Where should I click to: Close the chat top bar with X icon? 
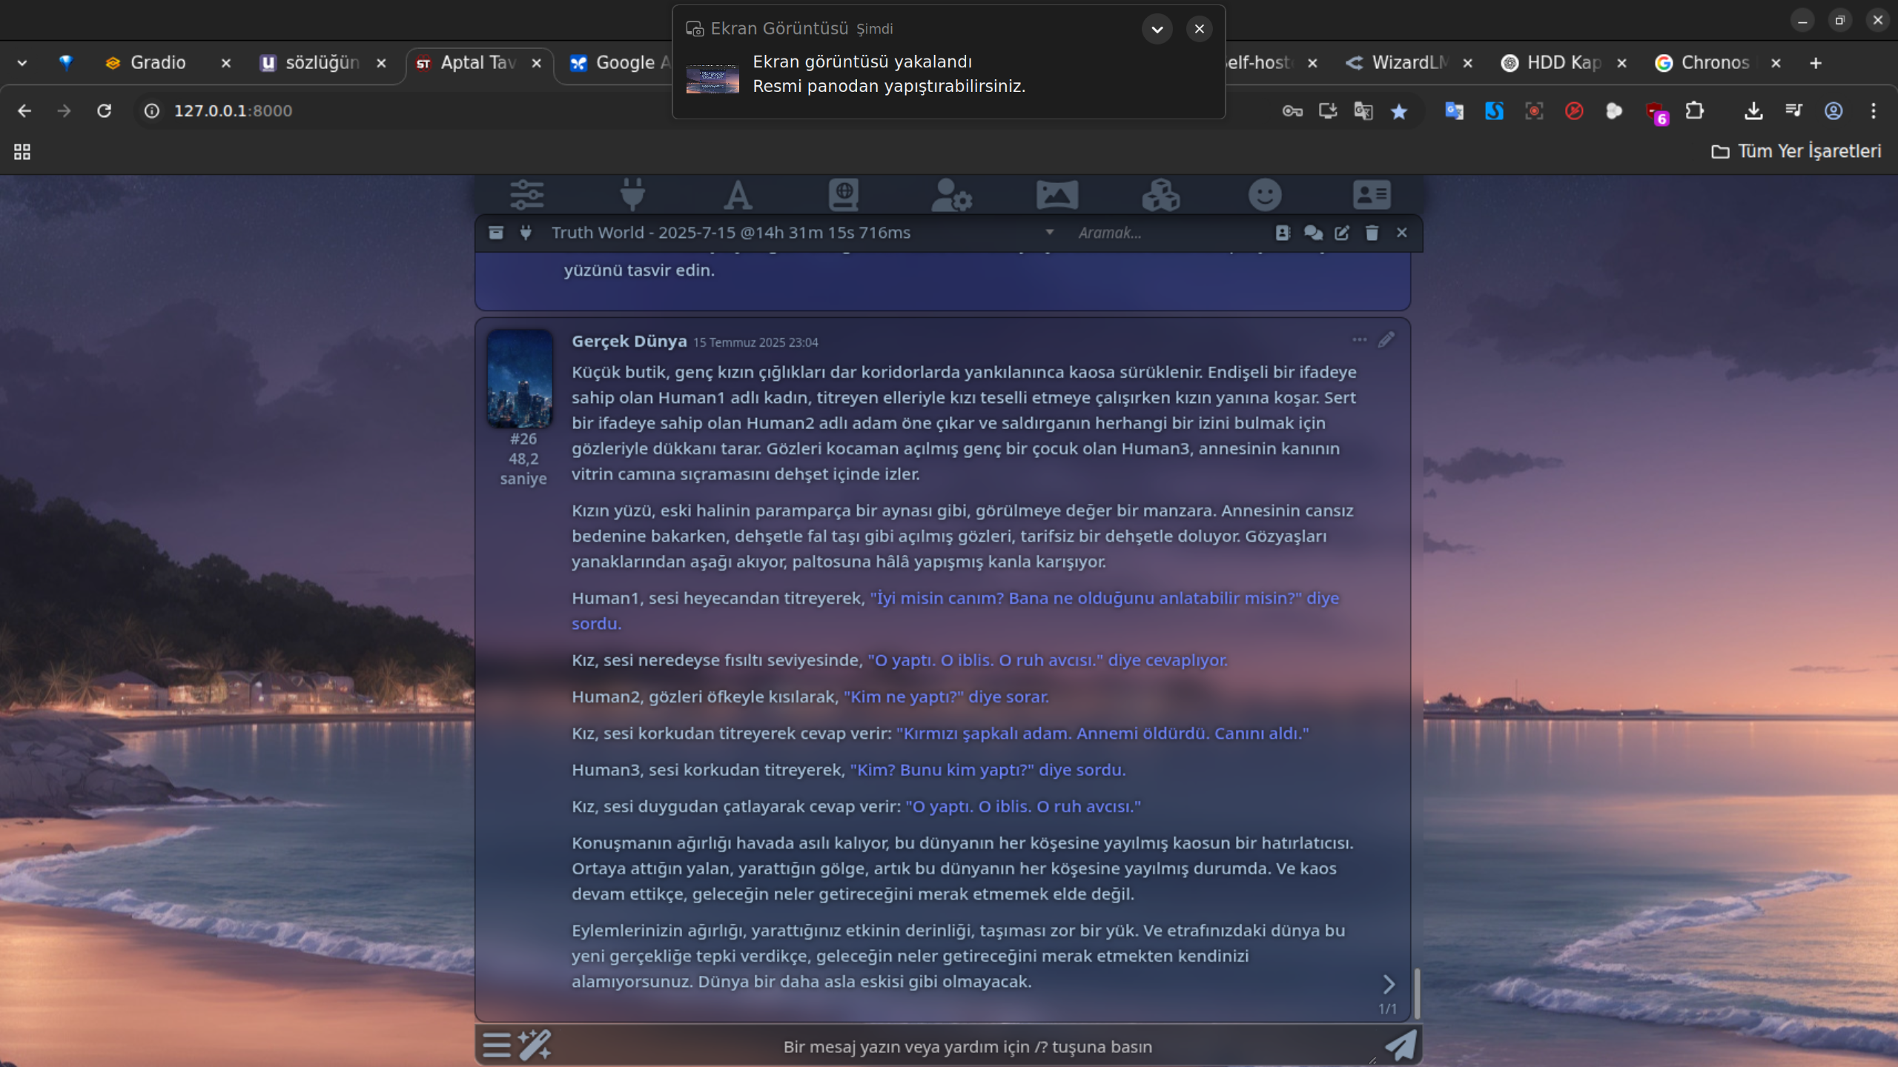(x=1402, y=233)
